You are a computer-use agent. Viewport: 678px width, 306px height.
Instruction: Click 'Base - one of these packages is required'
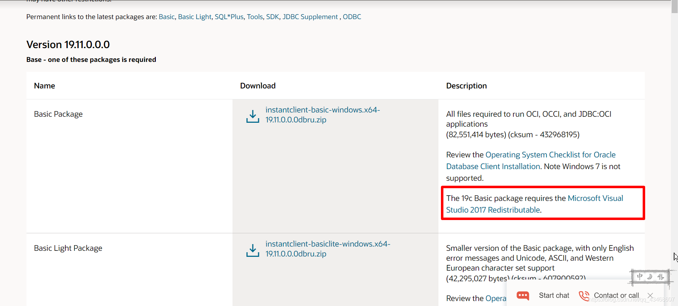[x=91, y=59]
